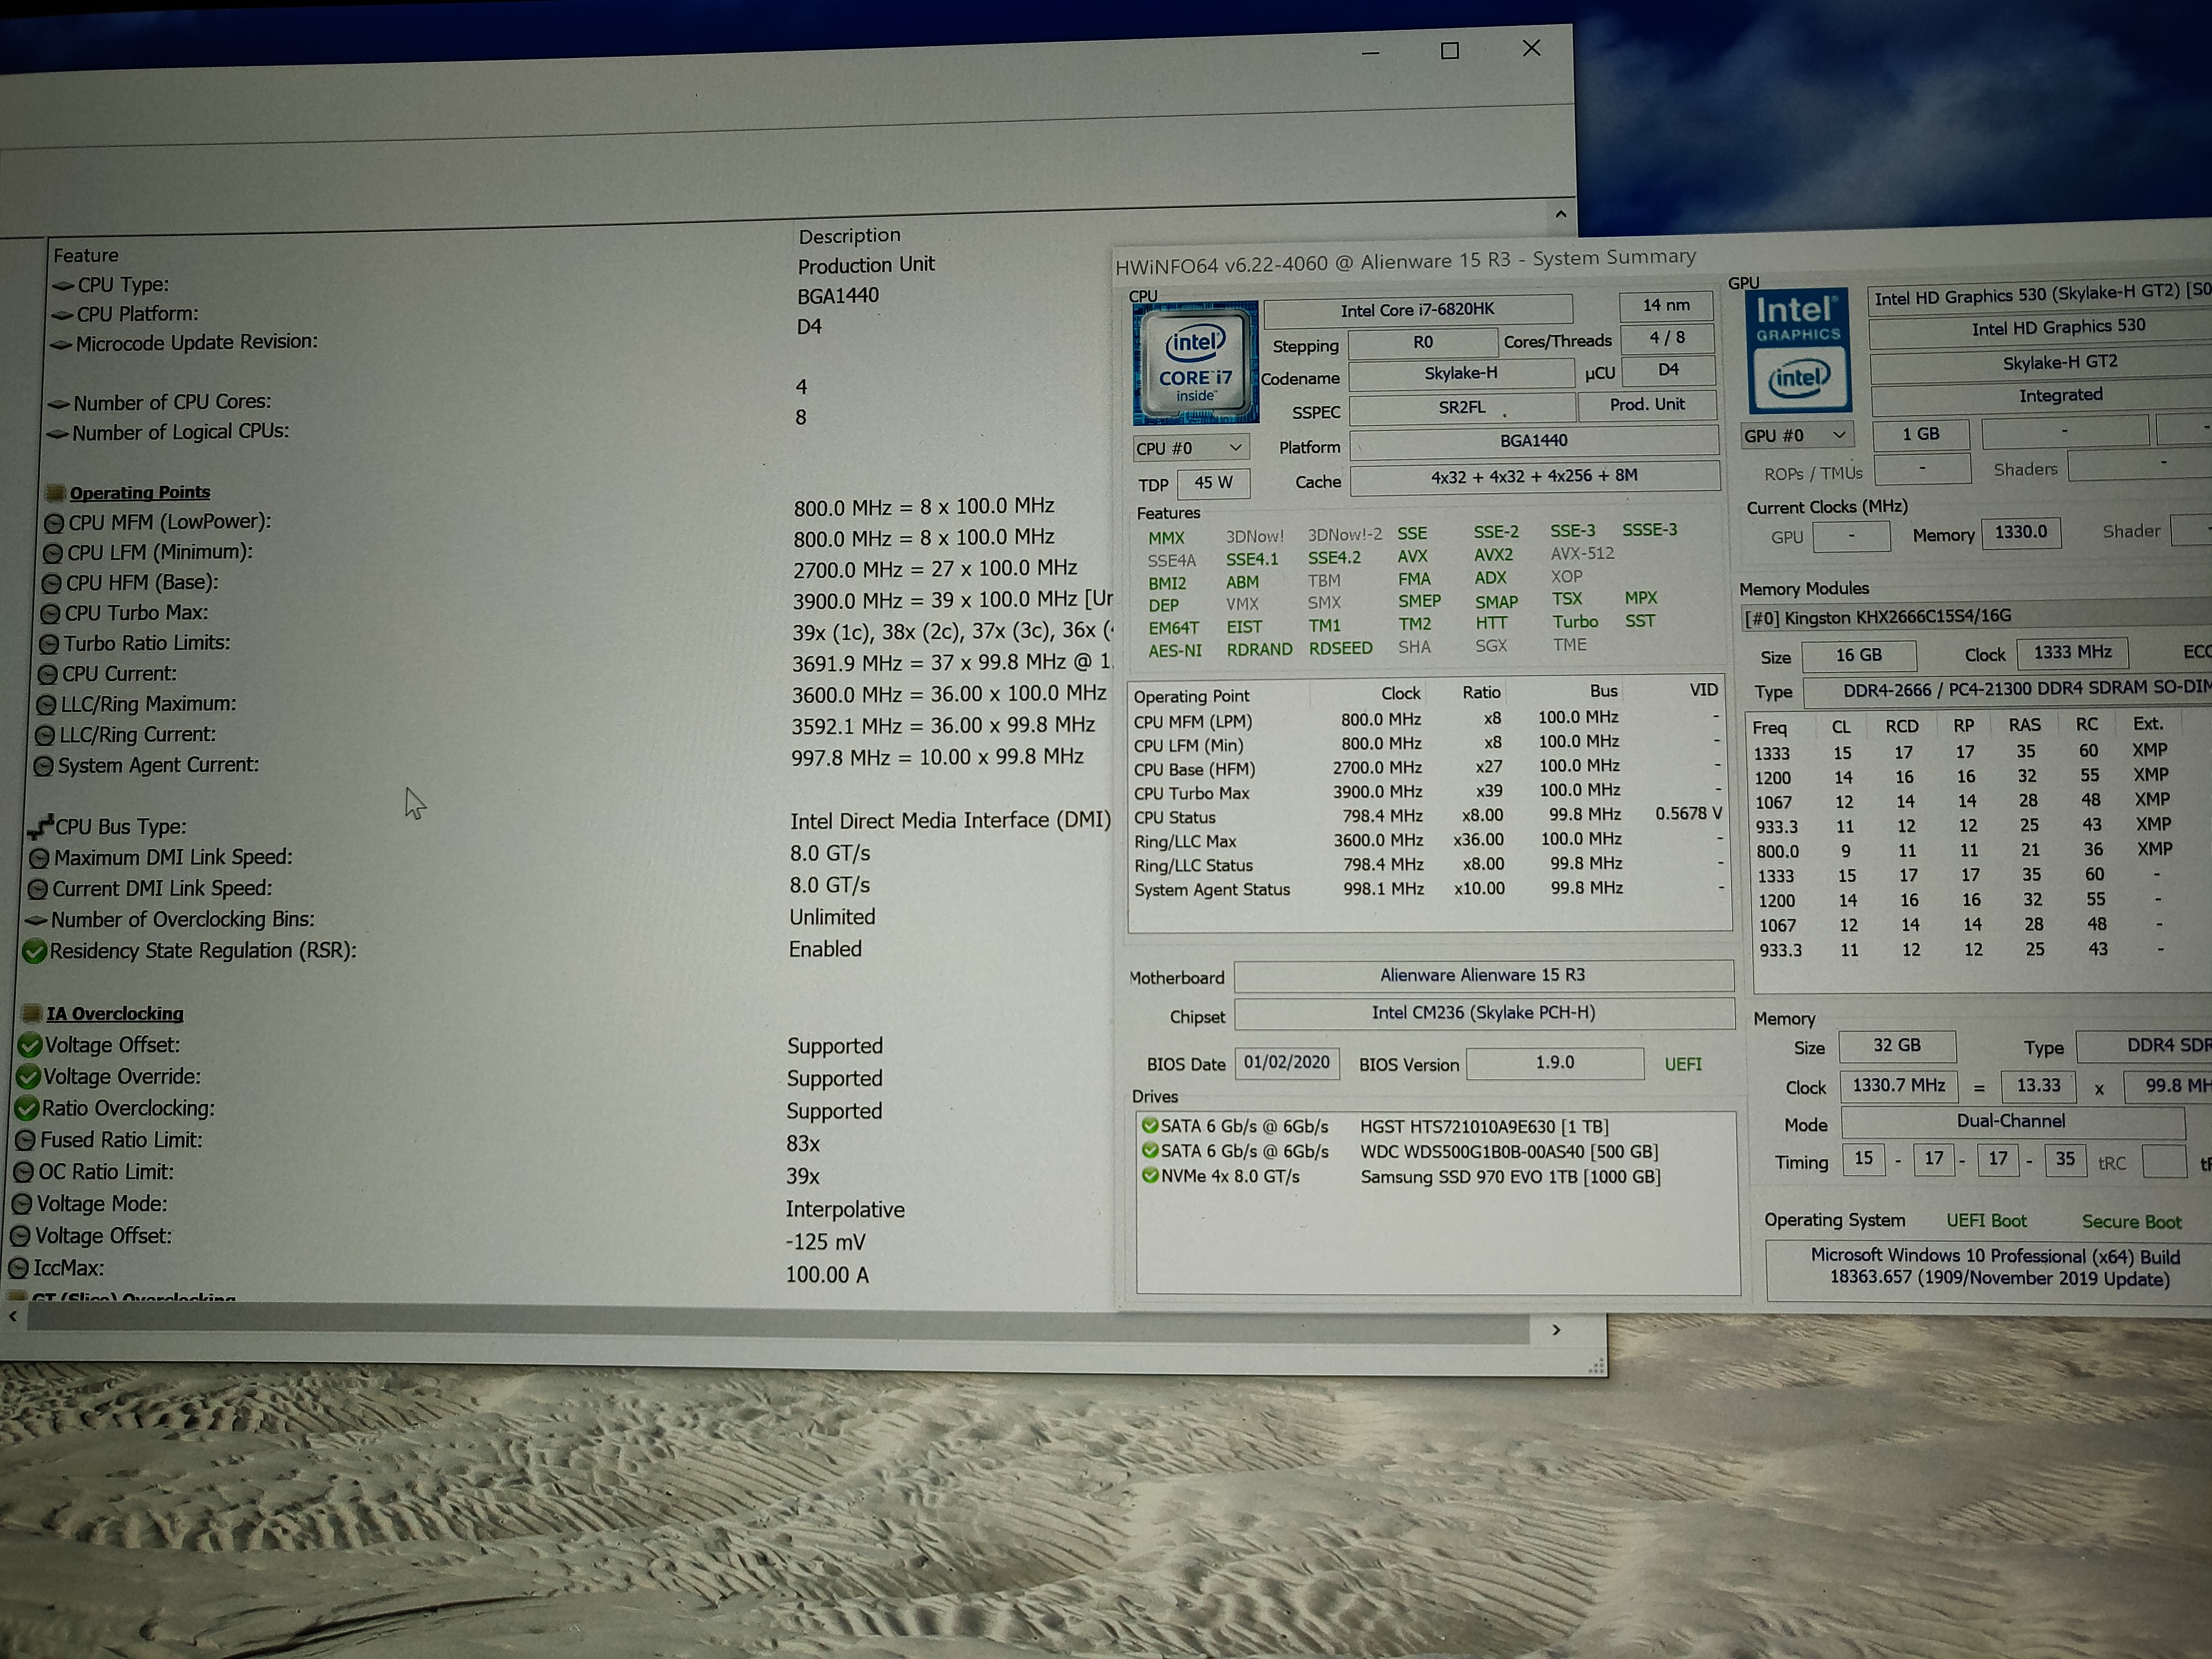The width and height of the screenshot is (2212, 1659).
Task: Select the IA Overclocking section header
Action: coord(115,1014)
